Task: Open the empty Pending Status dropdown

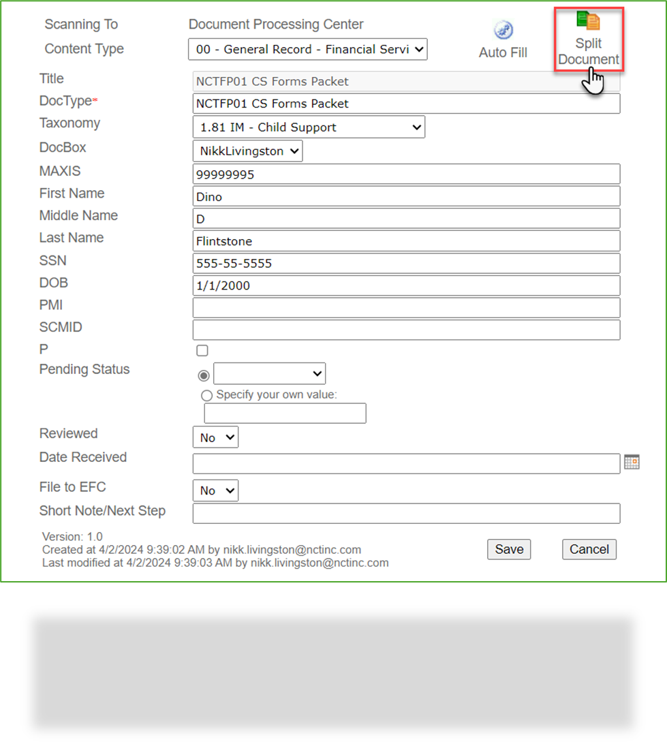Action: tap(269, 373)
